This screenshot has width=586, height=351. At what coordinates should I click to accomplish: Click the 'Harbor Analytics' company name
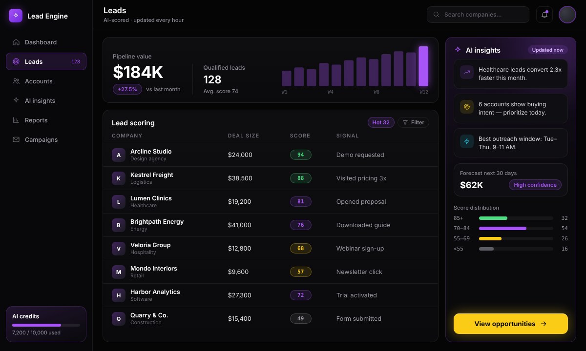click(x=155, y=292)
